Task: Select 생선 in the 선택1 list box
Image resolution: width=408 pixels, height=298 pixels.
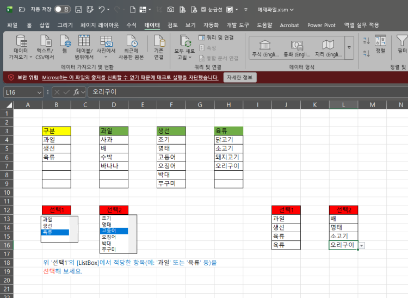Action: coord(48,226)
